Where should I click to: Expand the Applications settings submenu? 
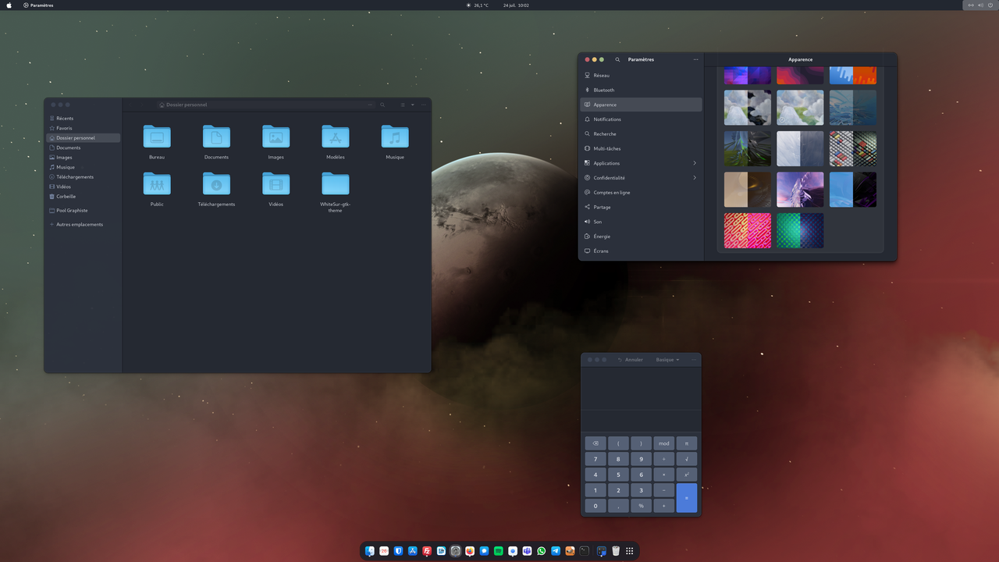tap(694, 163)
